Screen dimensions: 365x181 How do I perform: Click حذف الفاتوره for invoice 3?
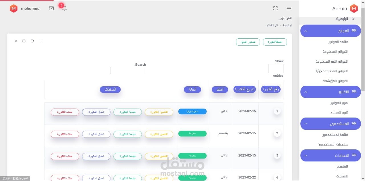[65, 156]
